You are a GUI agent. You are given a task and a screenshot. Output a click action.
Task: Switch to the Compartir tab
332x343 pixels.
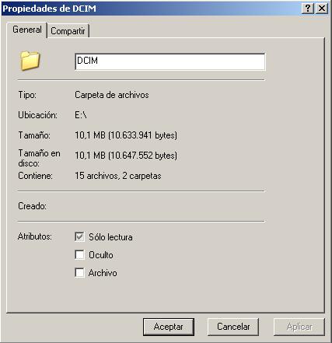point(68,31)
